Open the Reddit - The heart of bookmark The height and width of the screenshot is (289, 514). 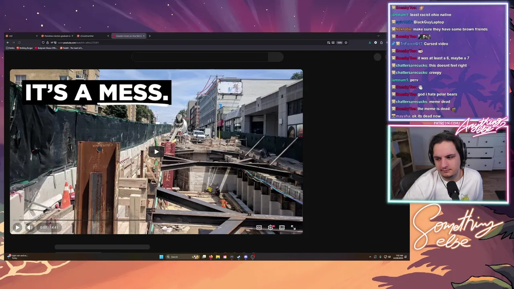[x=71, y=48]
